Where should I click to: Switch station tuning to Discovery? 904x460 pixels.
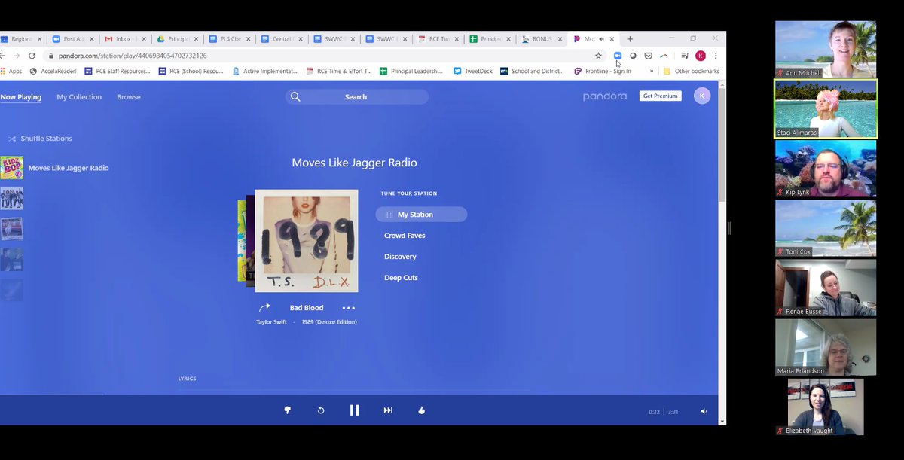click(400, 256)
